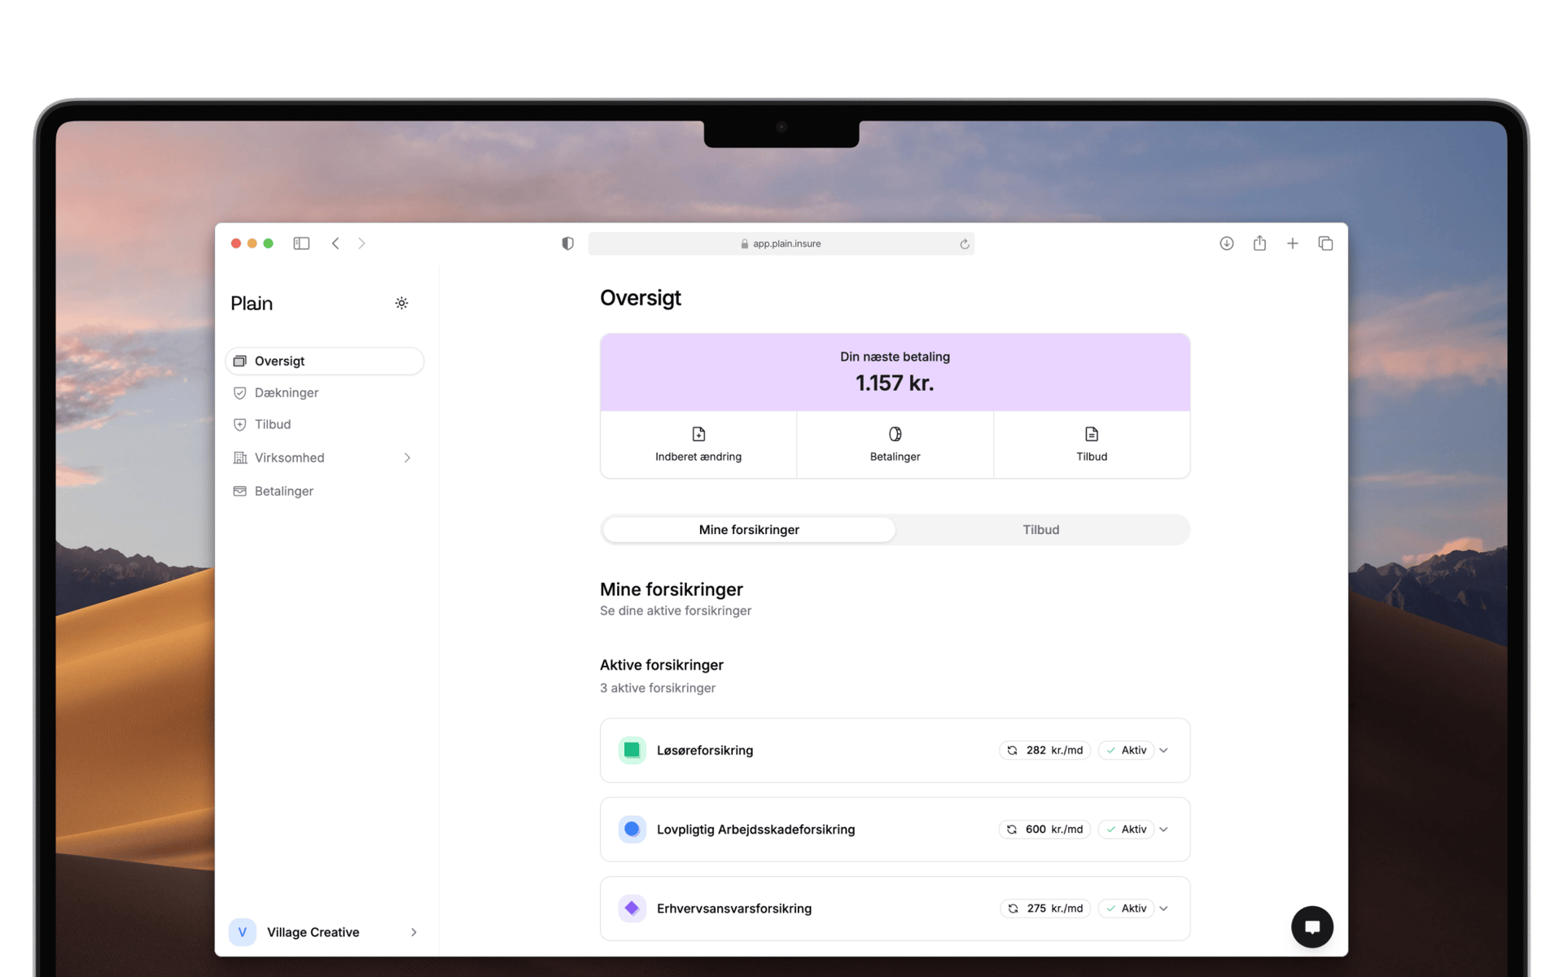Viewport: 1563px width, 977px height.
Task: Expand the Lovpligtig Arbejdsskadeforsikring row chevron
Action: point(1164,830)
